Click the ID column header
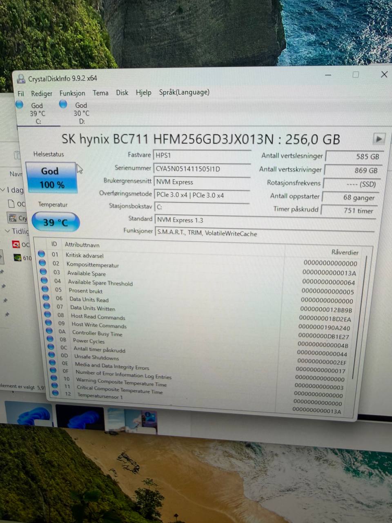 tap(54, 244)
